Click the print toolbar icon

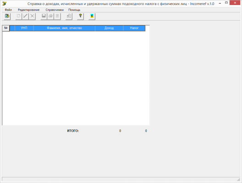click(x=50, y=16)
